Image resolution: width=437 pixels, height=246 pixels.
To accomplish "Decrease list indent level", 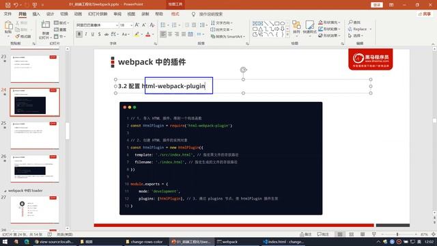I will pyautogui.click(x=187, y=25).
